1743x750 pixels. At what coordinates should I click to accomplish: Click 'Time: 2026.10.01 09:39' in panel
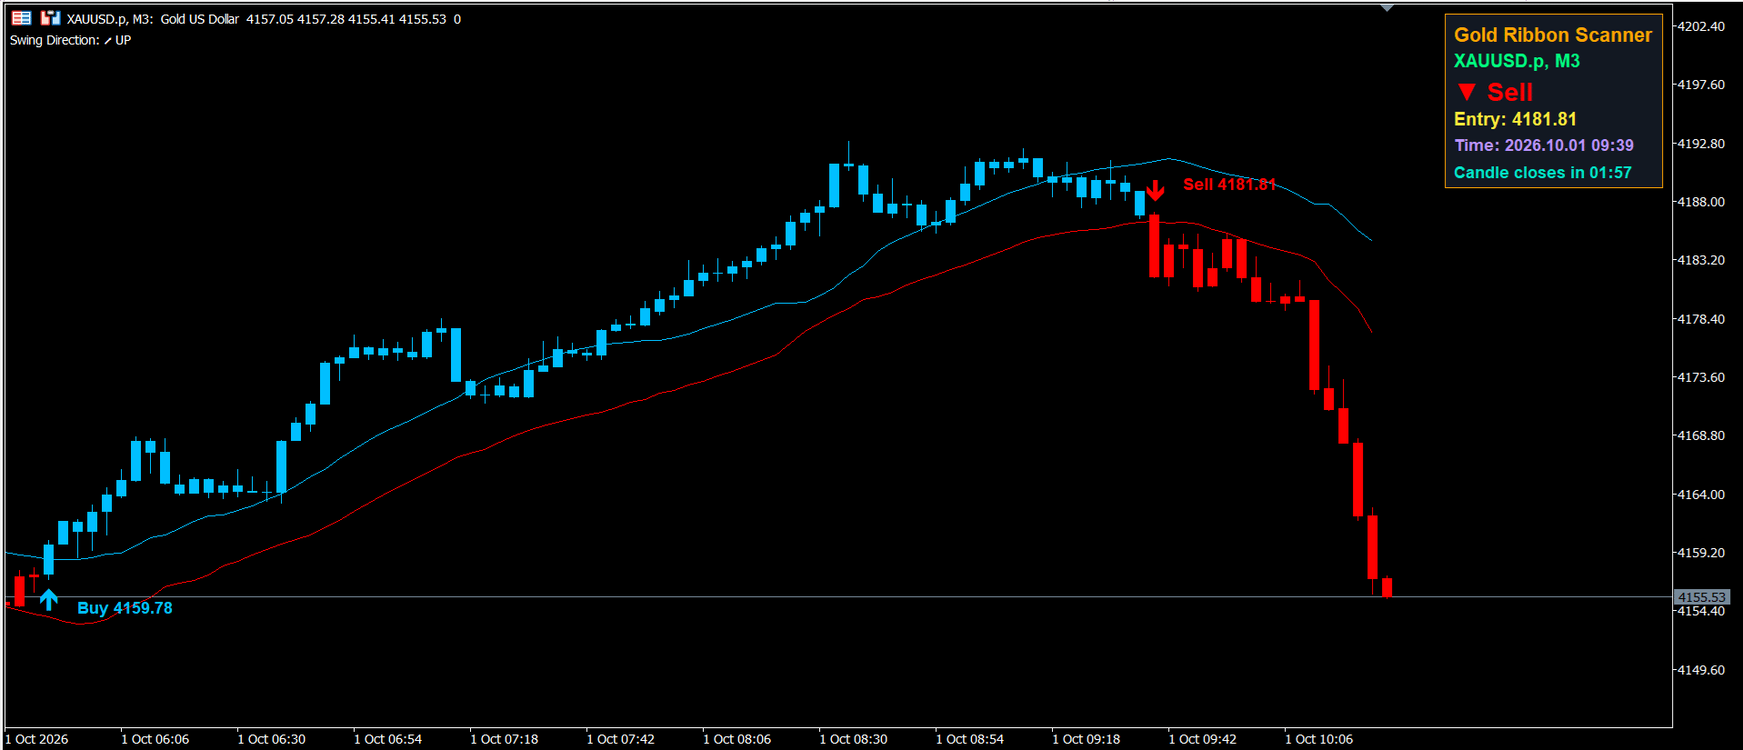click(x=1544, y=145)
